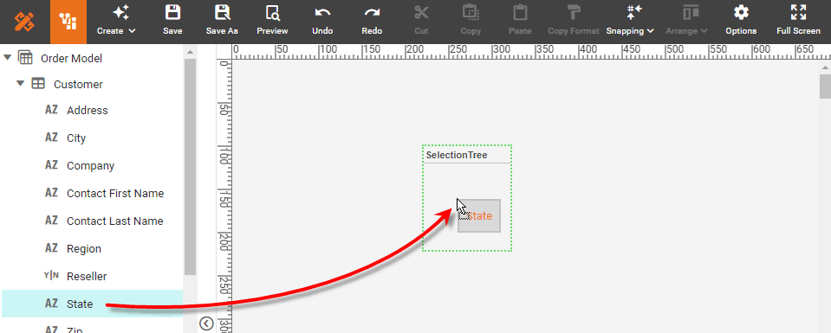Undo the last action

point(322,21)
